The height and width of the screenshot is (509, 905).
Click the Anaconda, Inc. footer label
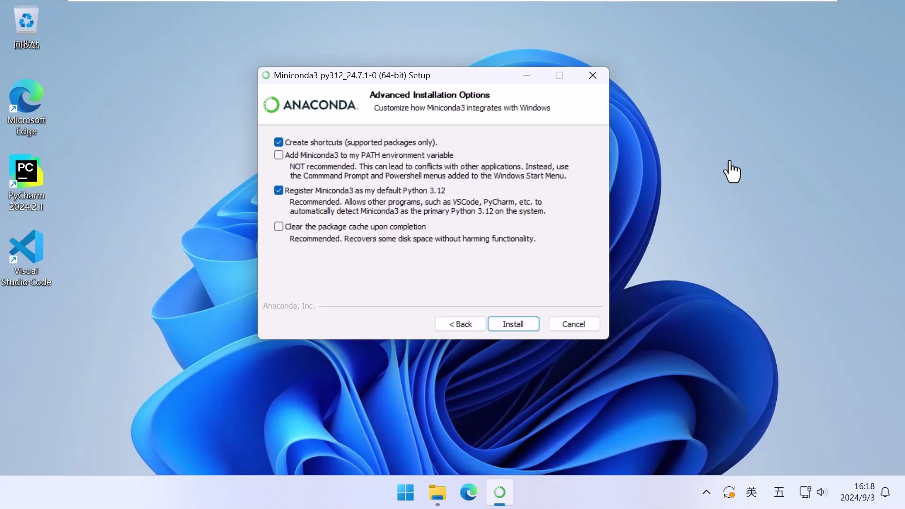pyautogui.click(x=289, y=306)
